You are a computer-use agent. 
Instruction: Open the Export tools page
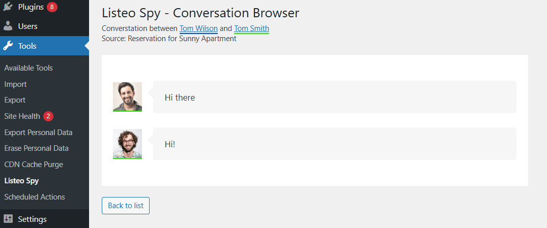15,100
